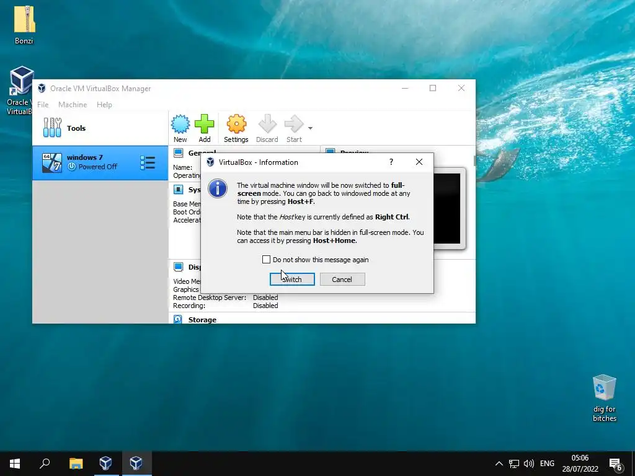The height and width of the screenshot is (476, 635).
Task: Open the notification center icon
Action: pyautogui.click(x=616, y=464)
